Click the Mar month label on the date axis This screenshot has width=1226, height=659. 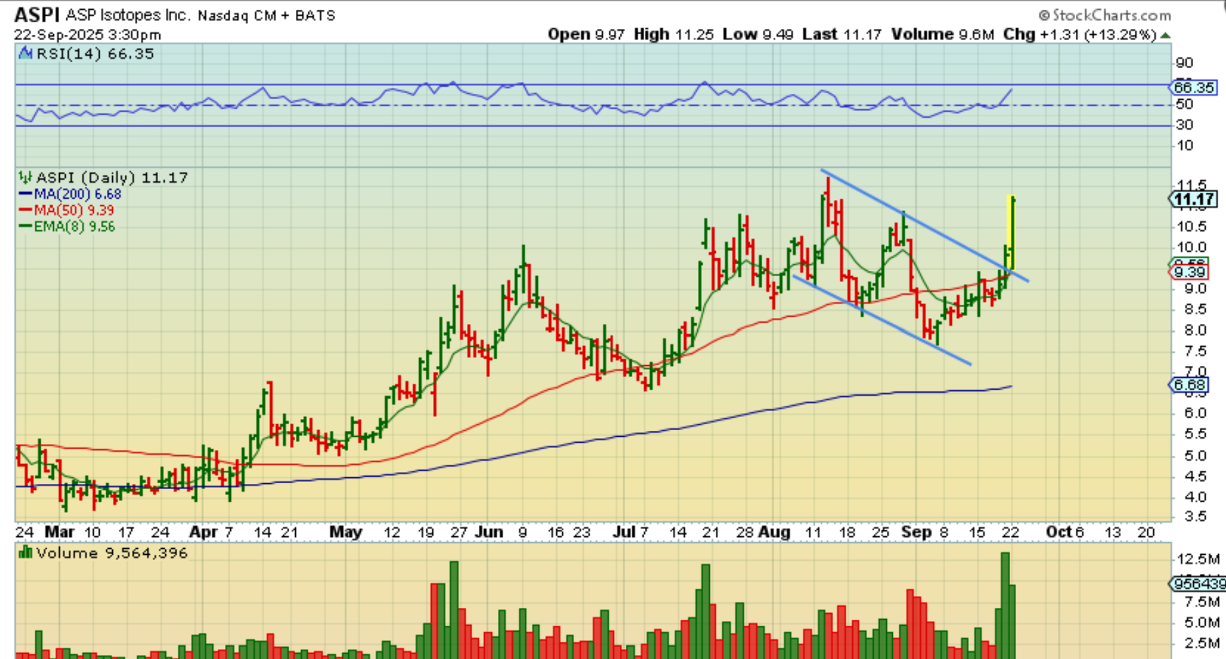60,532
